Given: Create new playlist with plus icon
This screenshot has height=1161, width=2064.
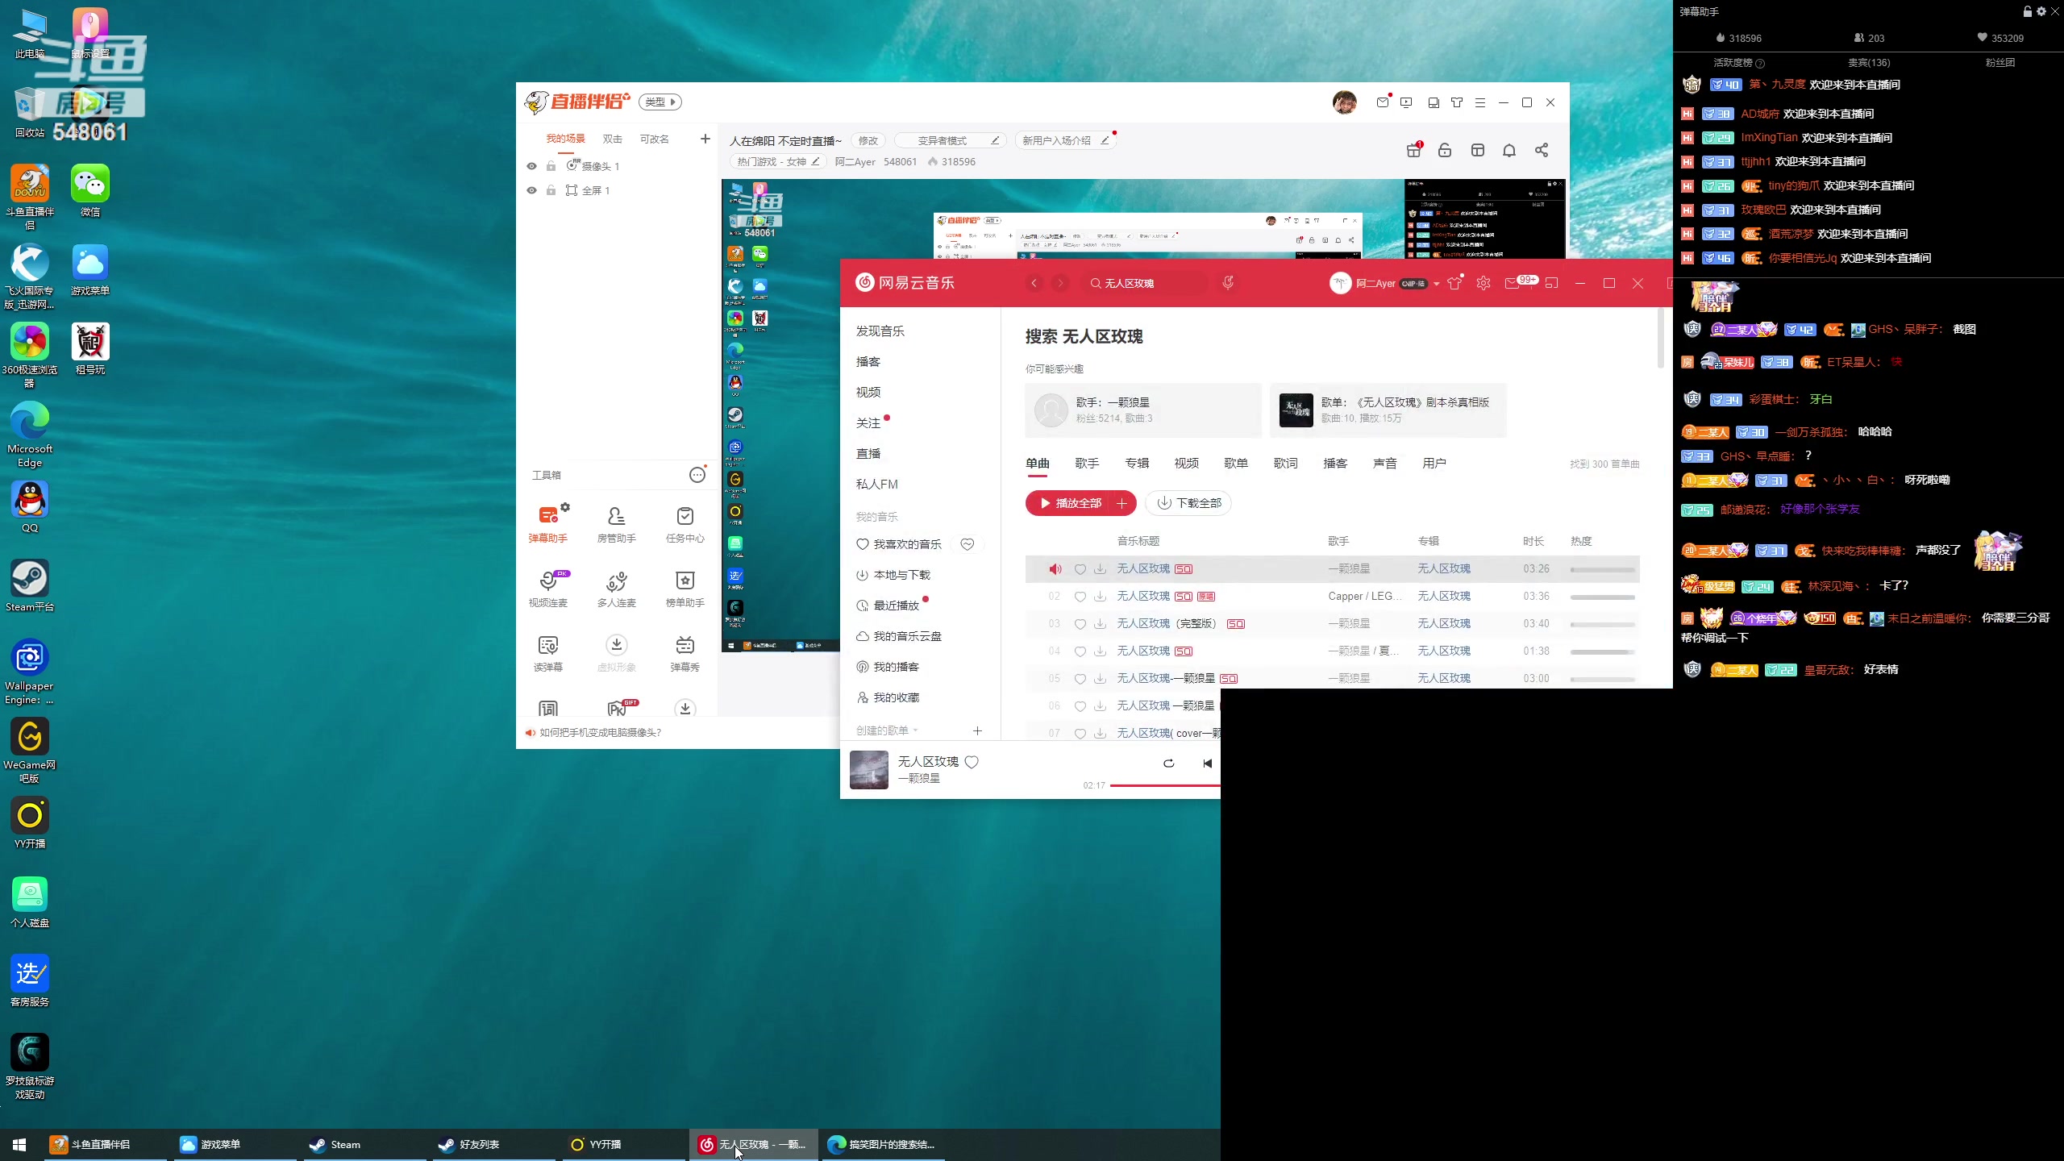Looking at the screenshot, I should pos(977,730).
